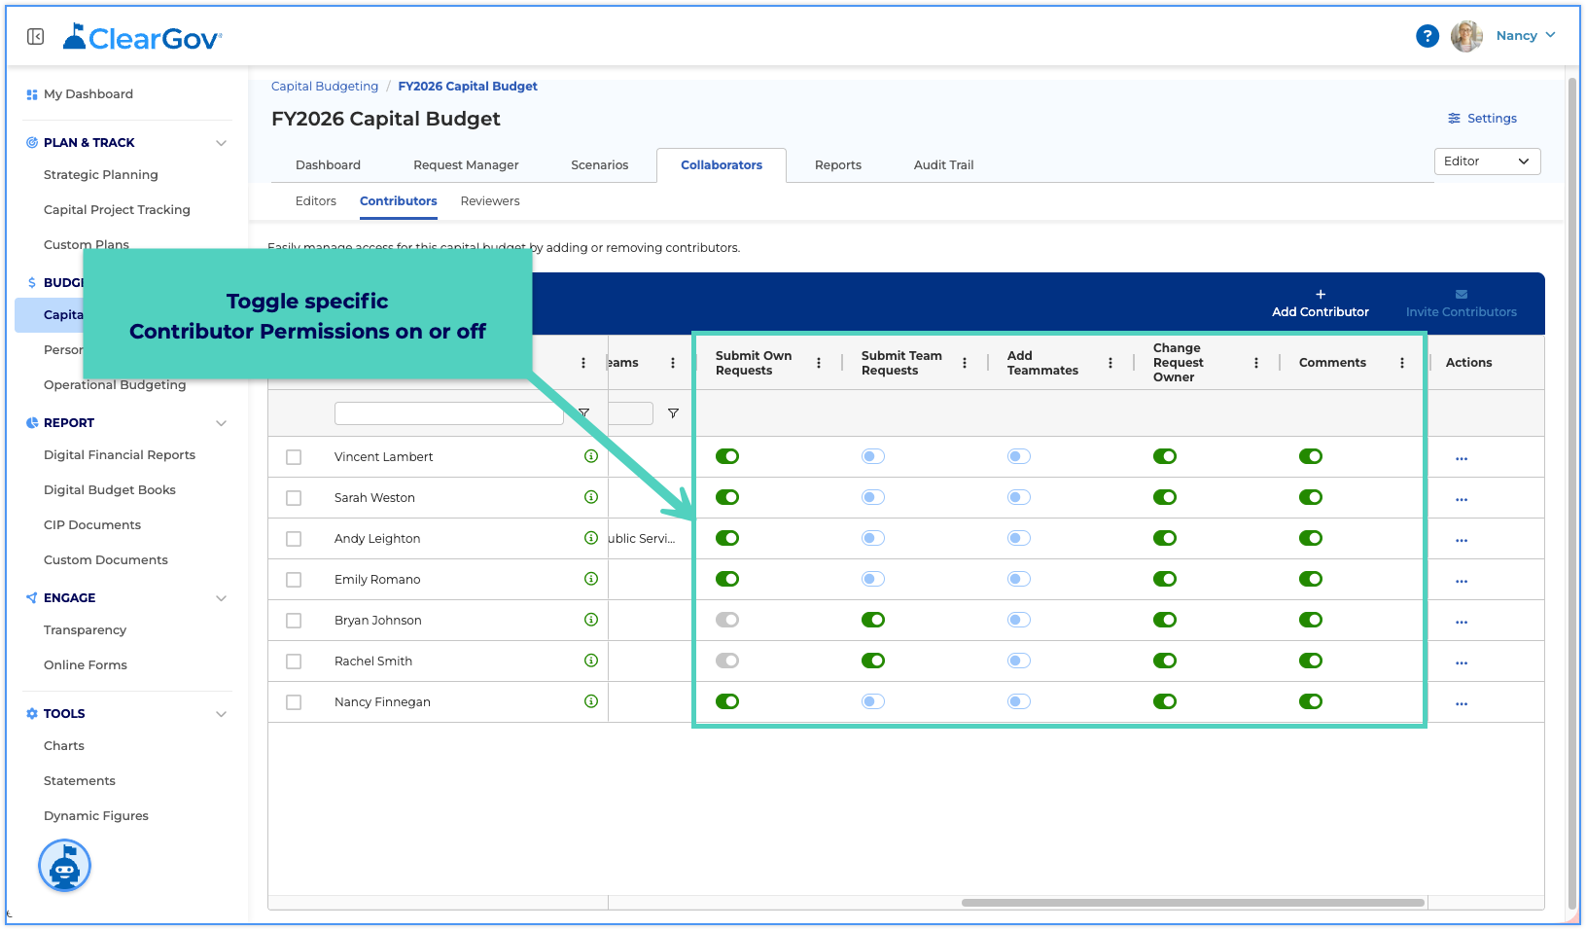The height and width of the screenshot is (930, 1586).
Task: Switch to the Audit Trail tab
Action: click(943, 165)
